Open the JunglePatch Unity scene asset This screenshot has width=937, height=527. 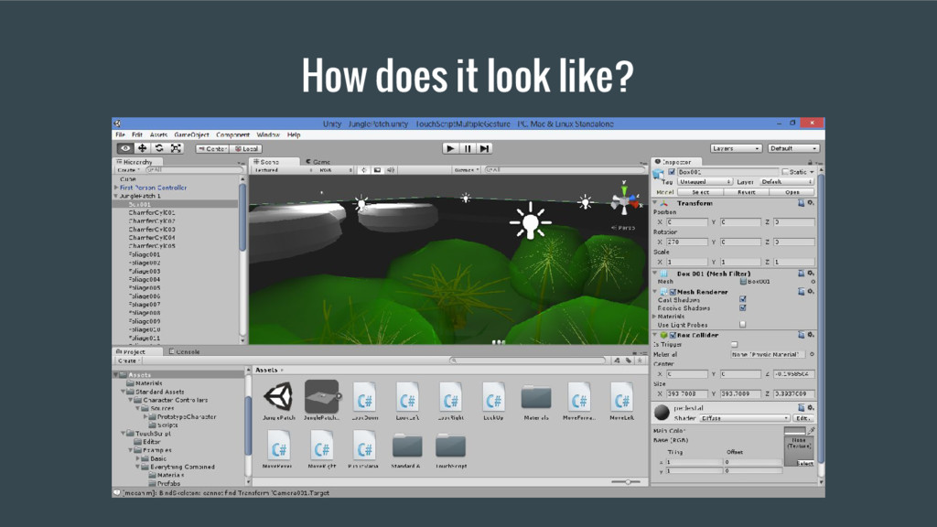click(x=278, y=397)
